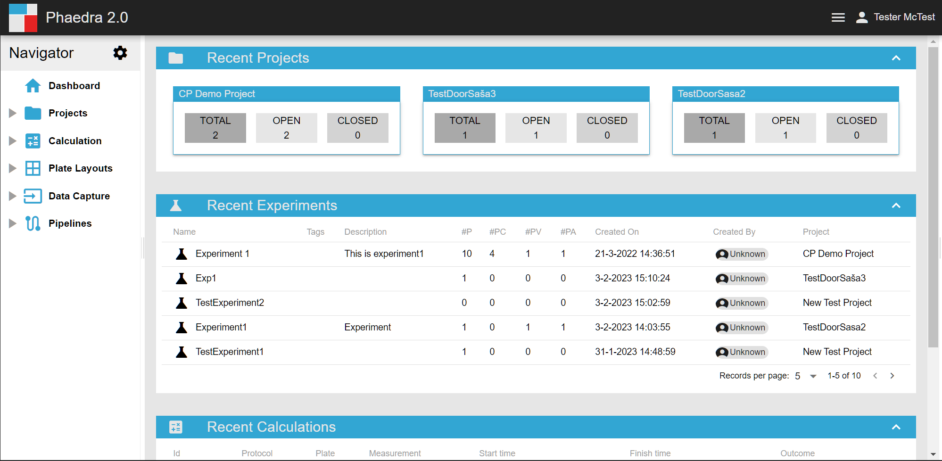Open the Records per page dropdown
The height and width of the screenshot is (461, 942).
click(x=813, y=376)
